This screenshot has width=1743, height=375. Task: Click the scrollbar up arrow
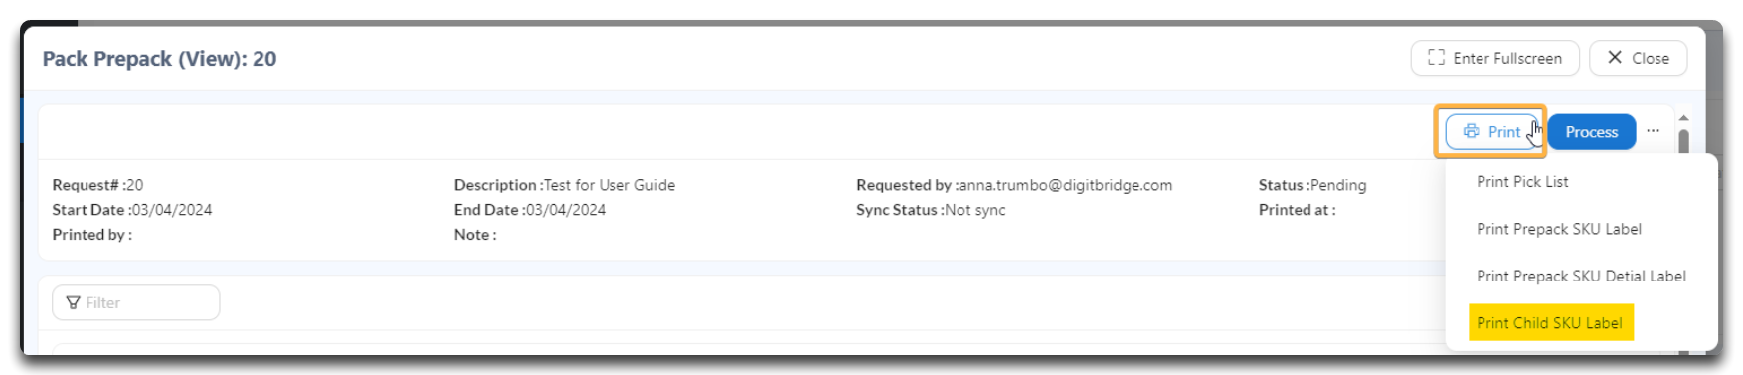(1683, 118)
